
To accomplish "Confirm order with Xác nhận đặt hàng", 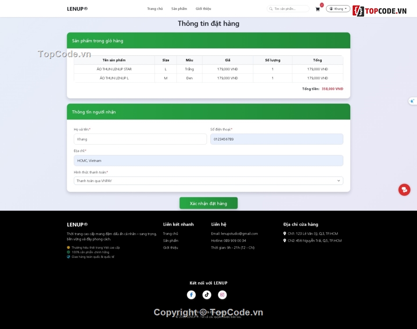I will click(208, 203).
